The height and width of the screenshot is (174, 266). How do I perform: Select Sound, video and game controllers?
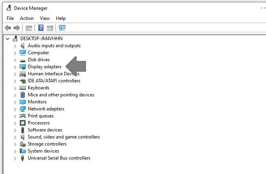click(63, 137)
